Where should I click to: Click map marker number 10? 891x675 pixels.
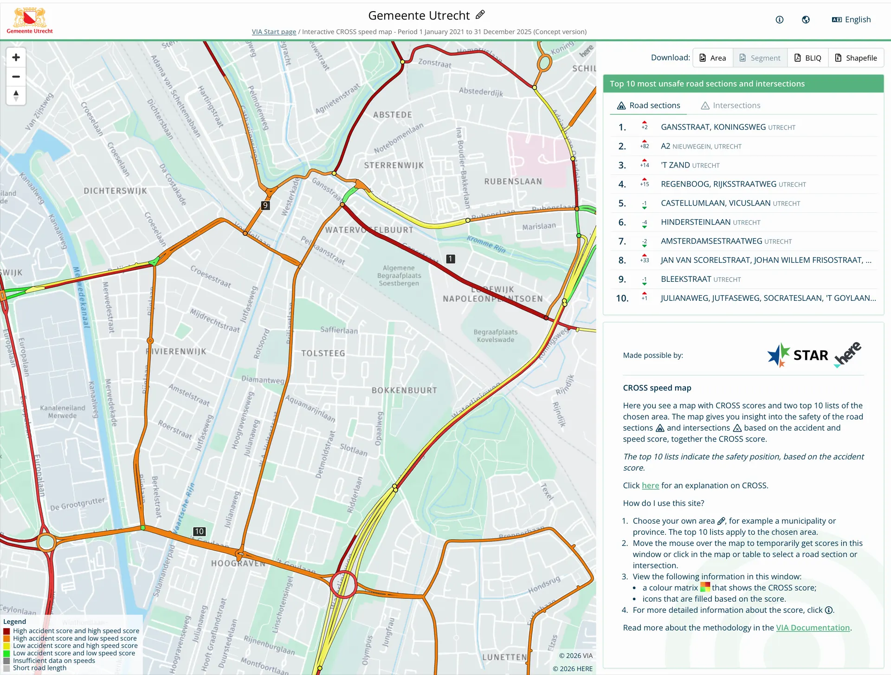[199, 532]
